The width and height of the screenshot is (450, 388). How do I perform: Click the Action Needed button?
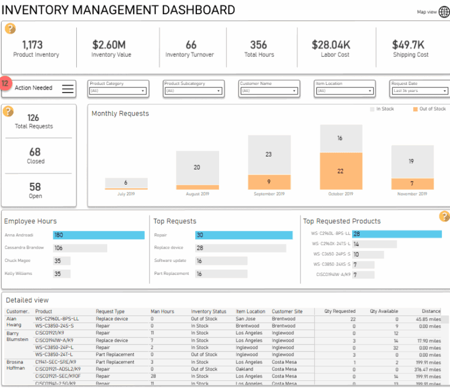point(39,89)
